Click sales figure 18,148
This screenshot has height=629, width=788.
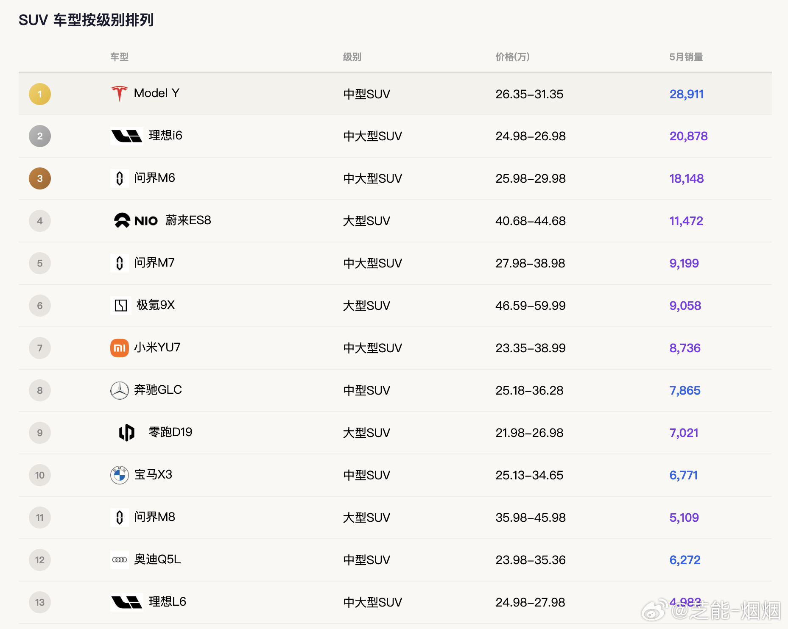pyautogui.click(x=687, y=178)
